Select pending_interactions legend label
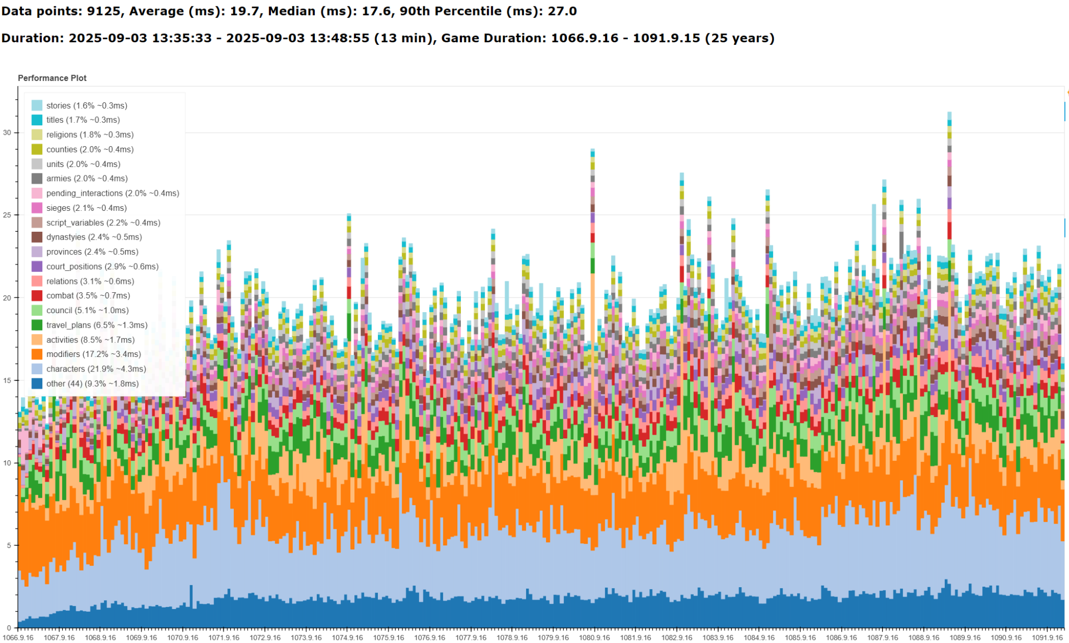 (112, 193)
